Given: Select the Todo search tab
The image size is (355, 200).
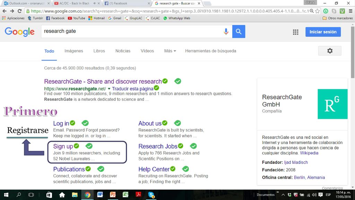Looking at the screenshot, I should coord(49,51).
